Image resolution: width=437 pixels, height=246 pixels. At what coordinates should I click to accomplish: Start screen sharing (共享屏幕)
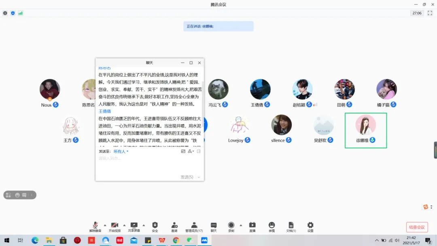pyautogui.click(x=134, y=227)
